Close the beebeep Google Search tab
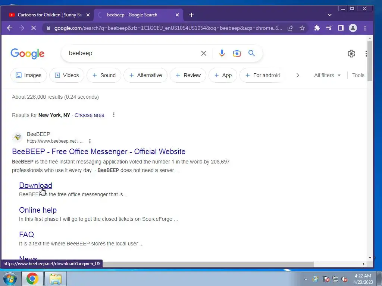 177,15
